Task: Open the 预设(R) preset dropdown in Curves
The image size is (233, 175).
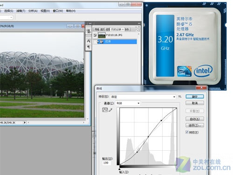Action: click(x=143, y=97)
